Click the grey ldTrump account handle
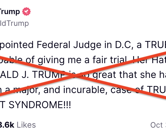This screenshot has height=133, width=166. (14, 24)
